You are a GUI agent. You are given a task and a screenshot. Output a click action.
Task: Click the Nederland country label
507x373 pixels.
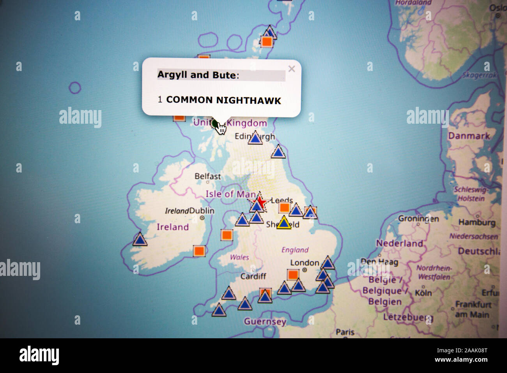[399, 243]
